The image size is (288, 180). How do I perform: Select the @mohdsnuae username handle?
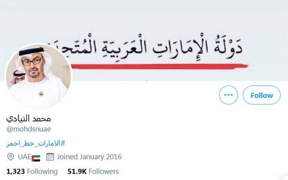29,129
